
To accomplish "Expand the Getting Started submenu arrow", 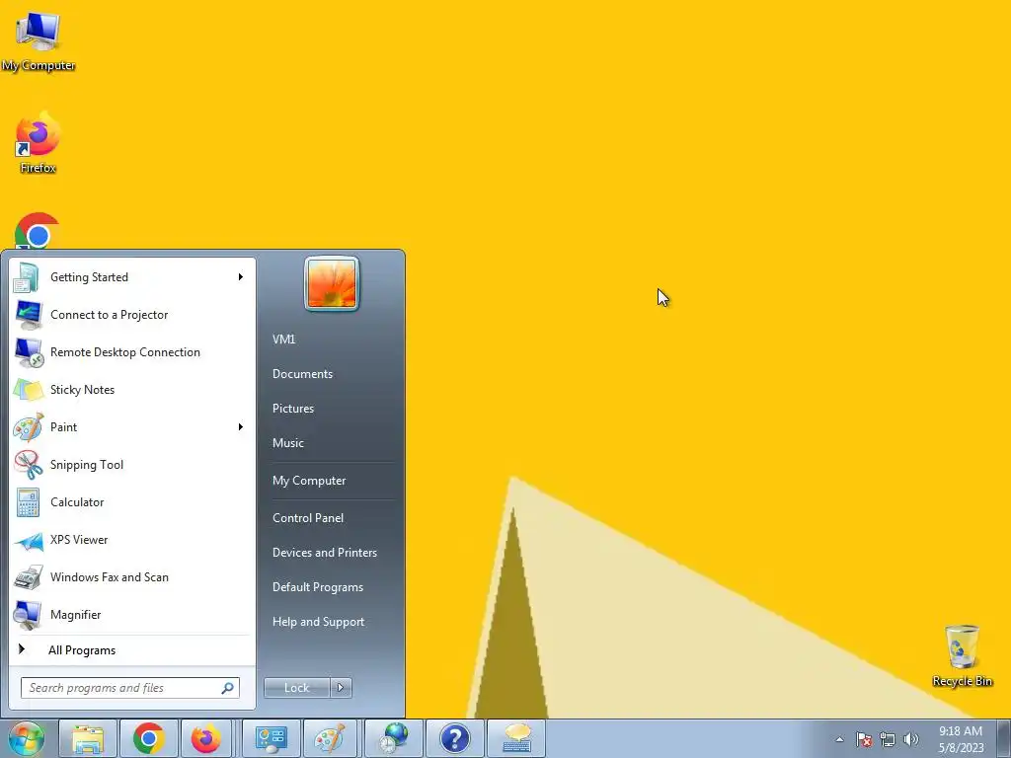I will coord(241,277).
